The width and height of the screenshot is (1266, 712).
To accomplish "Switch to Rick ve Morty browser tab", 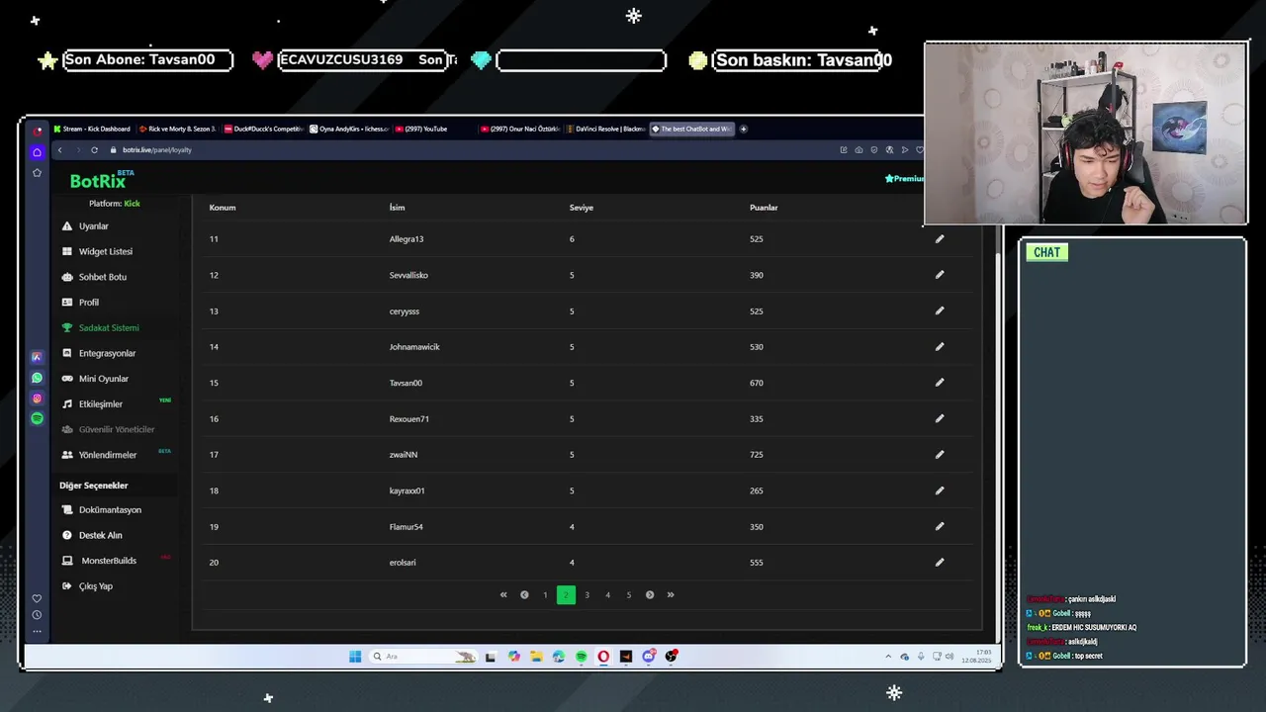I will pyautogui.click(x=177, y=129).
